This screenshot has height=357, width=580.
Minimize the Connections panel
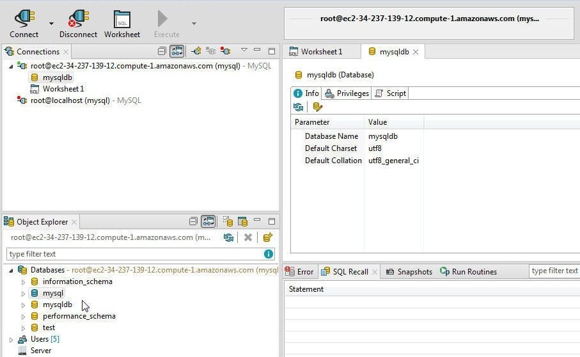pos(257,49)
